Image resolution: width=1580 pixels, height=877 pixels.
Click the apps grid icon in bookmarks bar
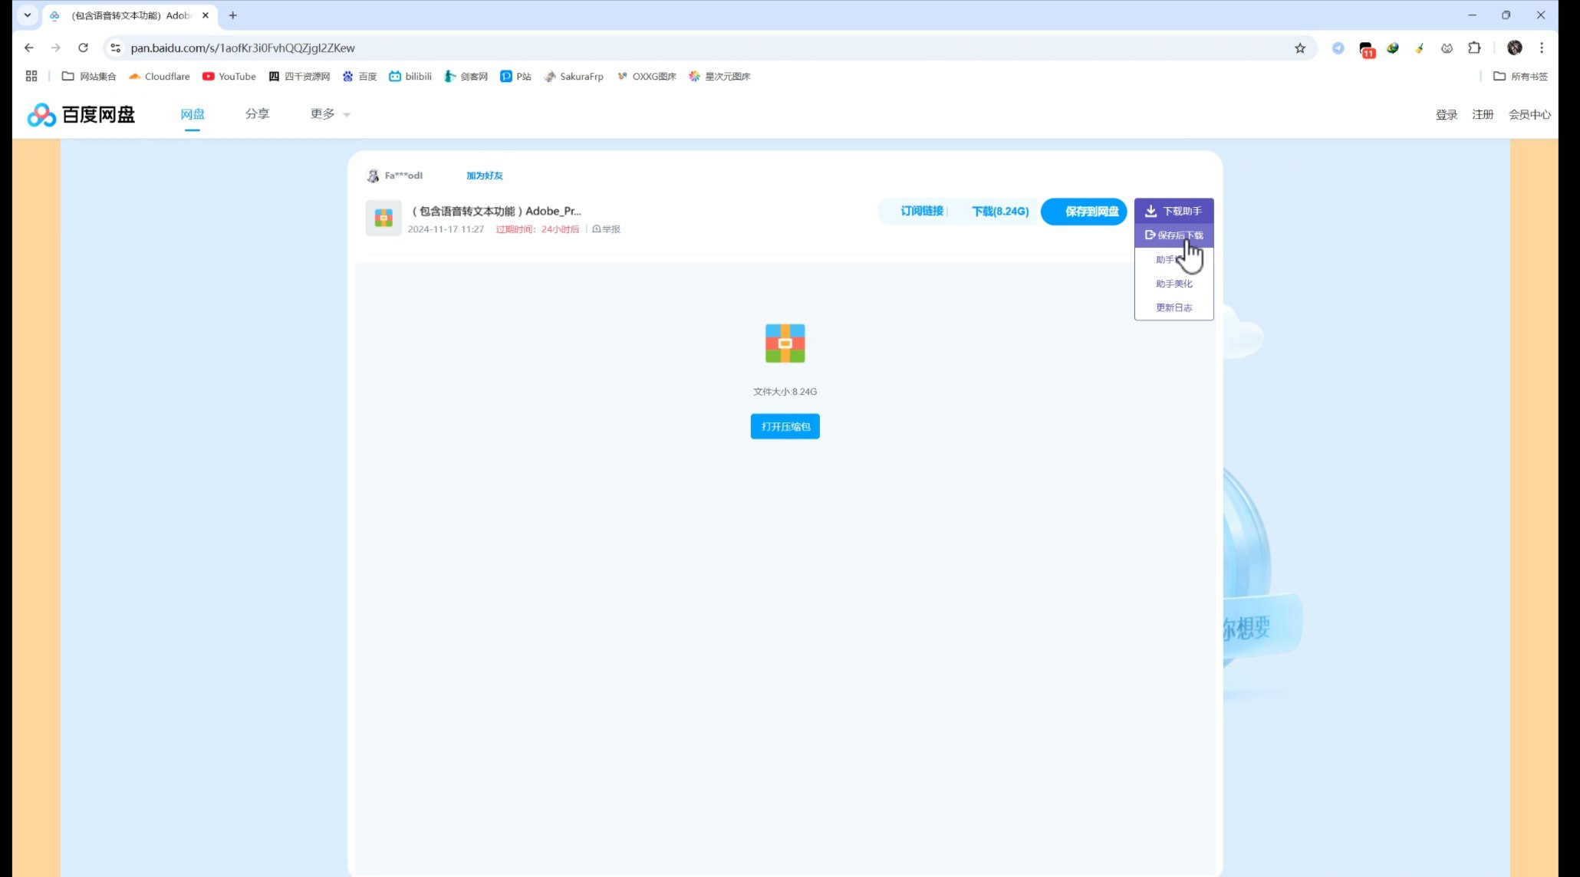pyautogui.click(x=31, y=76)
